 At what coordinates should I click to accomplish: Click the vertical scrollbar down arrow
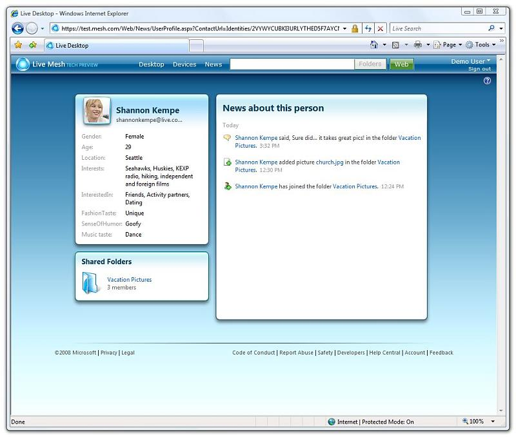pos(501,411)
